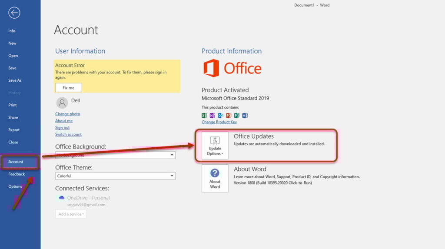445x249 pixels.
Task: Click the Account Error heading text
Action: tap(70, 65)
